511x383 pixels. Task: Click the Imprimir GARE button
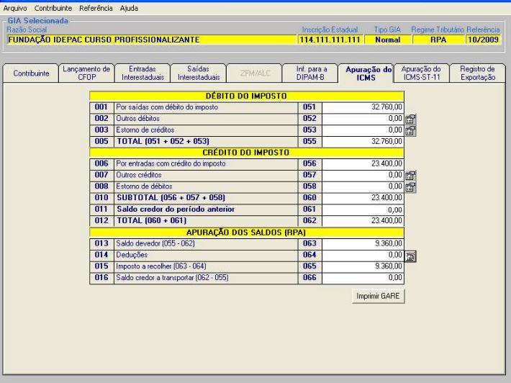(x=379, y=297)
